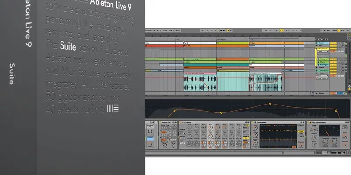Click the Compressor save preset icon
Screen dimensions: 351x175
304,122
